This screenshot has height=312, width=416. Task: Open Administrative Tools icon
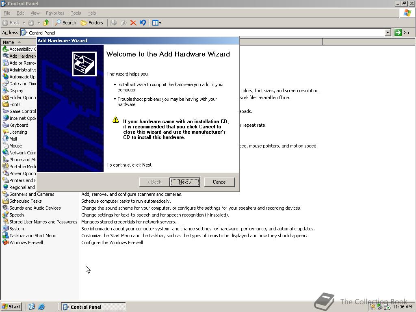click(x=6, y=70)
